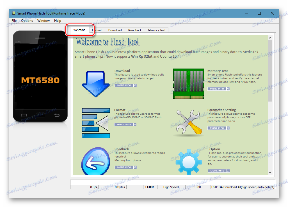This screenshot has width=288, height=207.
Task: Maximize the Flash Tool window
Action: pyautogui.click(x=259, y=13)
